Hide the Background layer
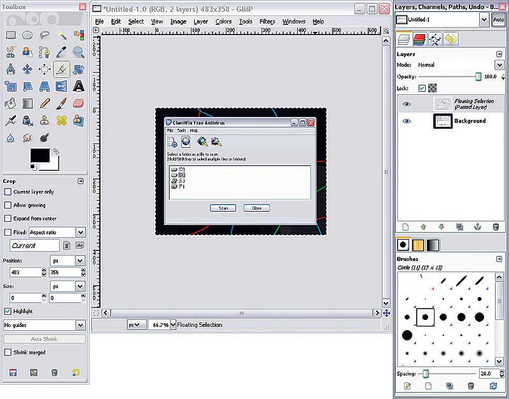 click(x=407, y=121)
